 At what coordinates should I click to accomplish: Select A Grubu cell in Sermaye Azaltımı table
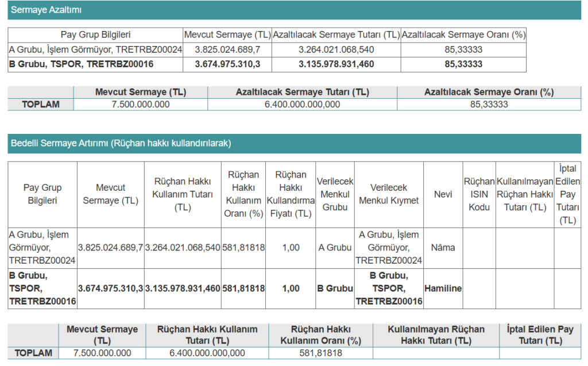(95, 50)
